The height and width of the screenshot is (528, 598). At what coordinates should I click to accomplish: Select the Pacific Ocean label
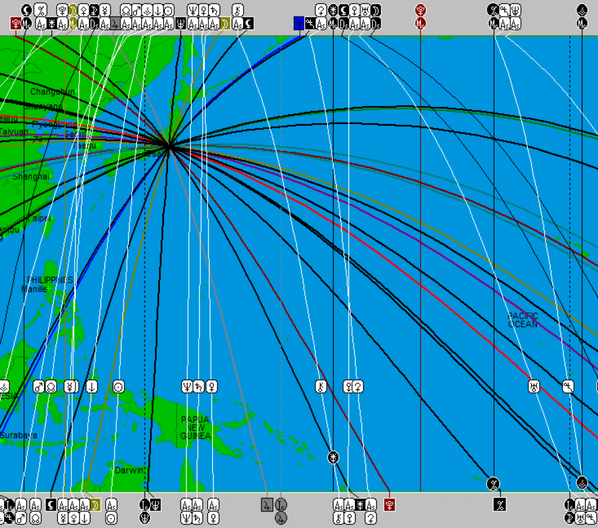pyautogui.click(x=523, y=320)
